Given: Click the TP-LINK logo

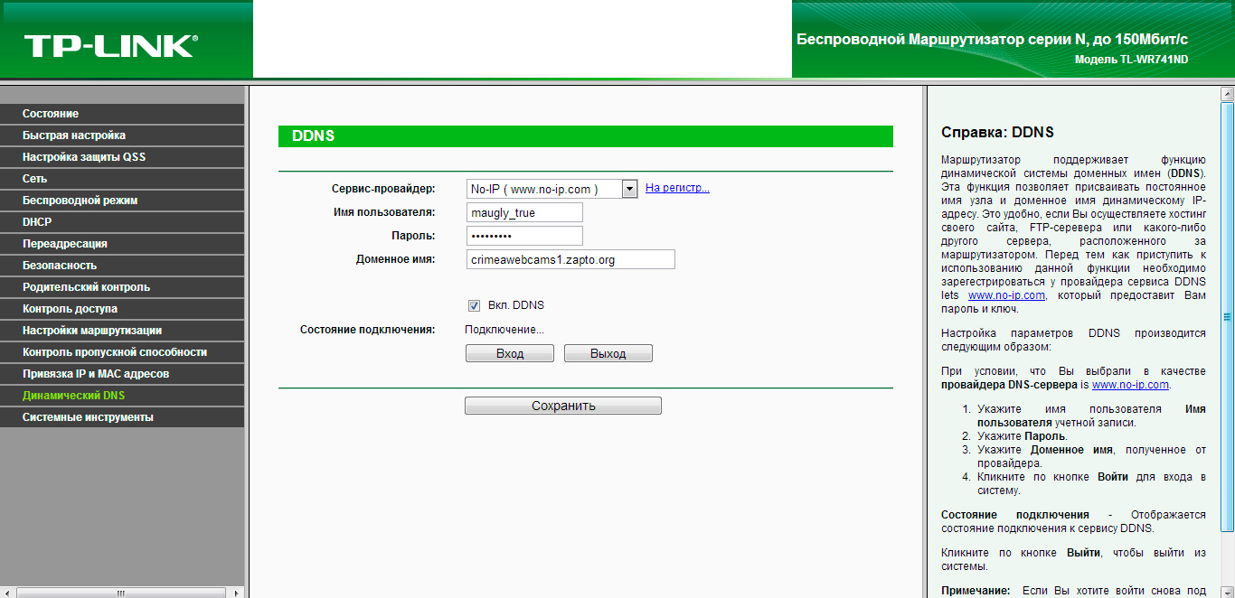Looking at the screenshot, I should point(109,45).
